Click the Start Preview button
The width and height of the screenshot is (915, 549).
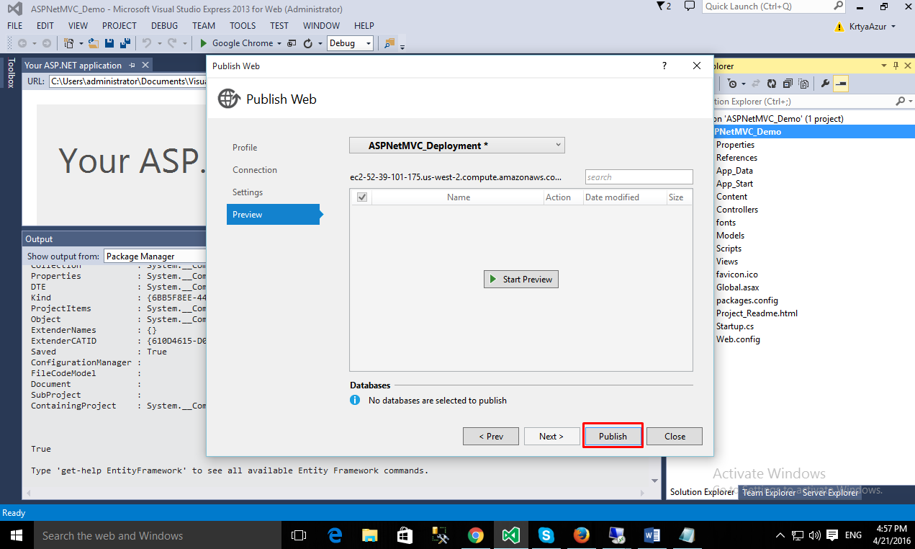tap(521, 280)
